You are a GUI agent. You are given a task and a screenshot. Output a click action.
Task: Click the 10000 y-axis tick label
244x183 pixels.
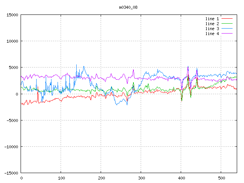click(12, 41)
